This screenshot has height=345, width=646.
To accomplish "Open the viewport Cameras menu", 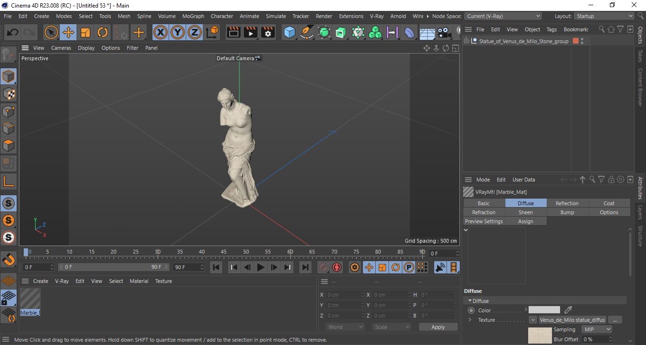I will point(61,48).
